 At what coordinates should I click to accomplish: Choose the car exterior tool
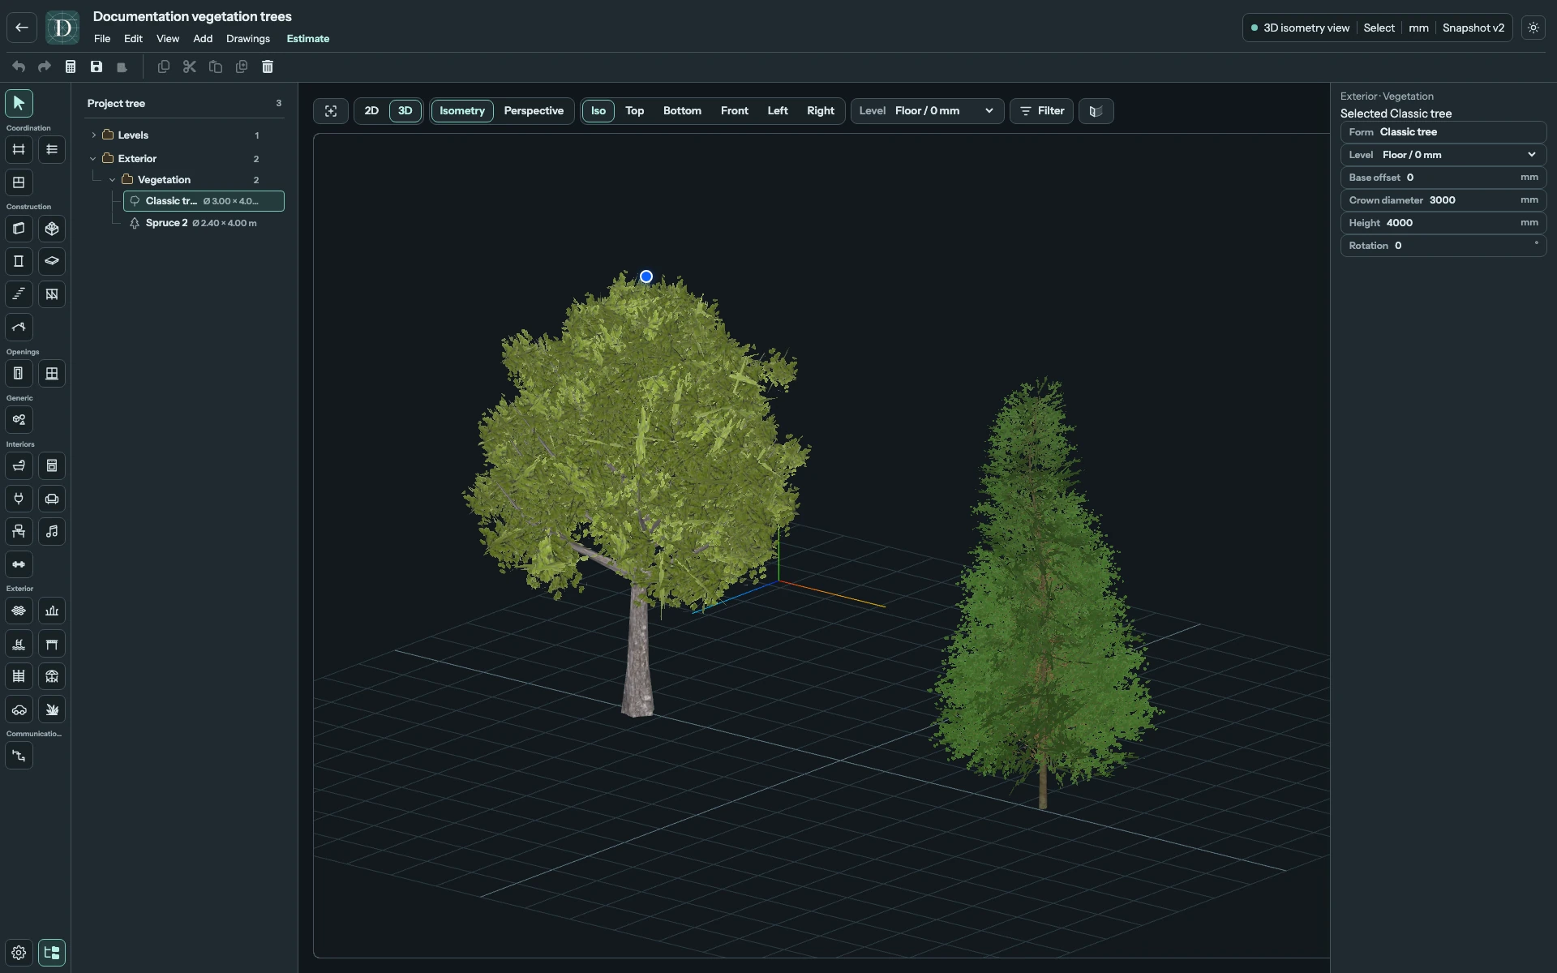pos(19,709)
